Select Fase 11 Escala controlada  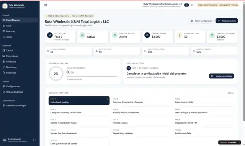click(x=203, y=132)
